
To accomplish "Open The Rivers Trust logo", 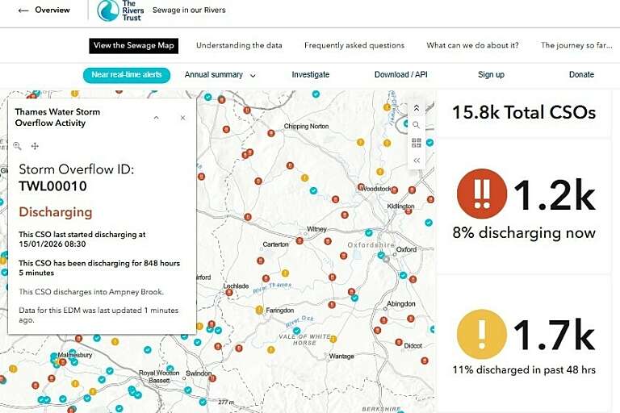I will pos(120,10).
